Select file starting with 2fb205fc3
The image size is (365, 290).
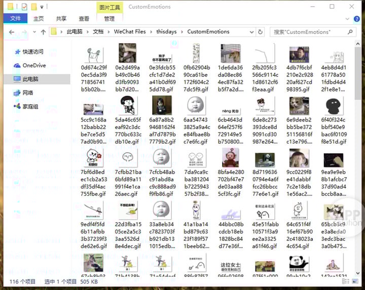(265, 68)
